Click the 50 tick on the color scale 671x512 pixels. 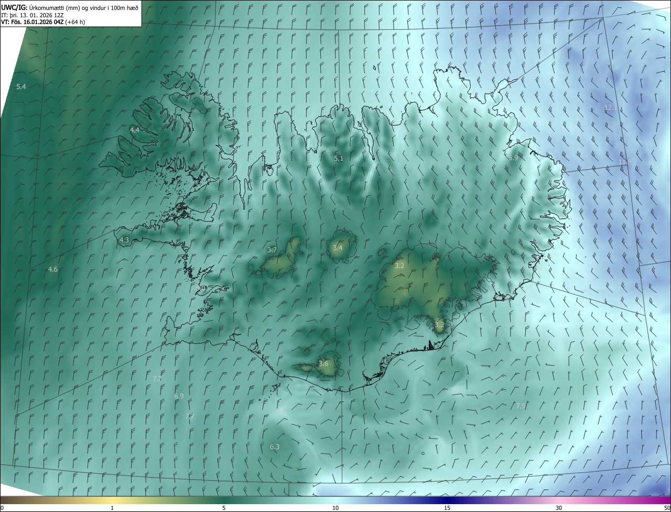pos(667,508)
